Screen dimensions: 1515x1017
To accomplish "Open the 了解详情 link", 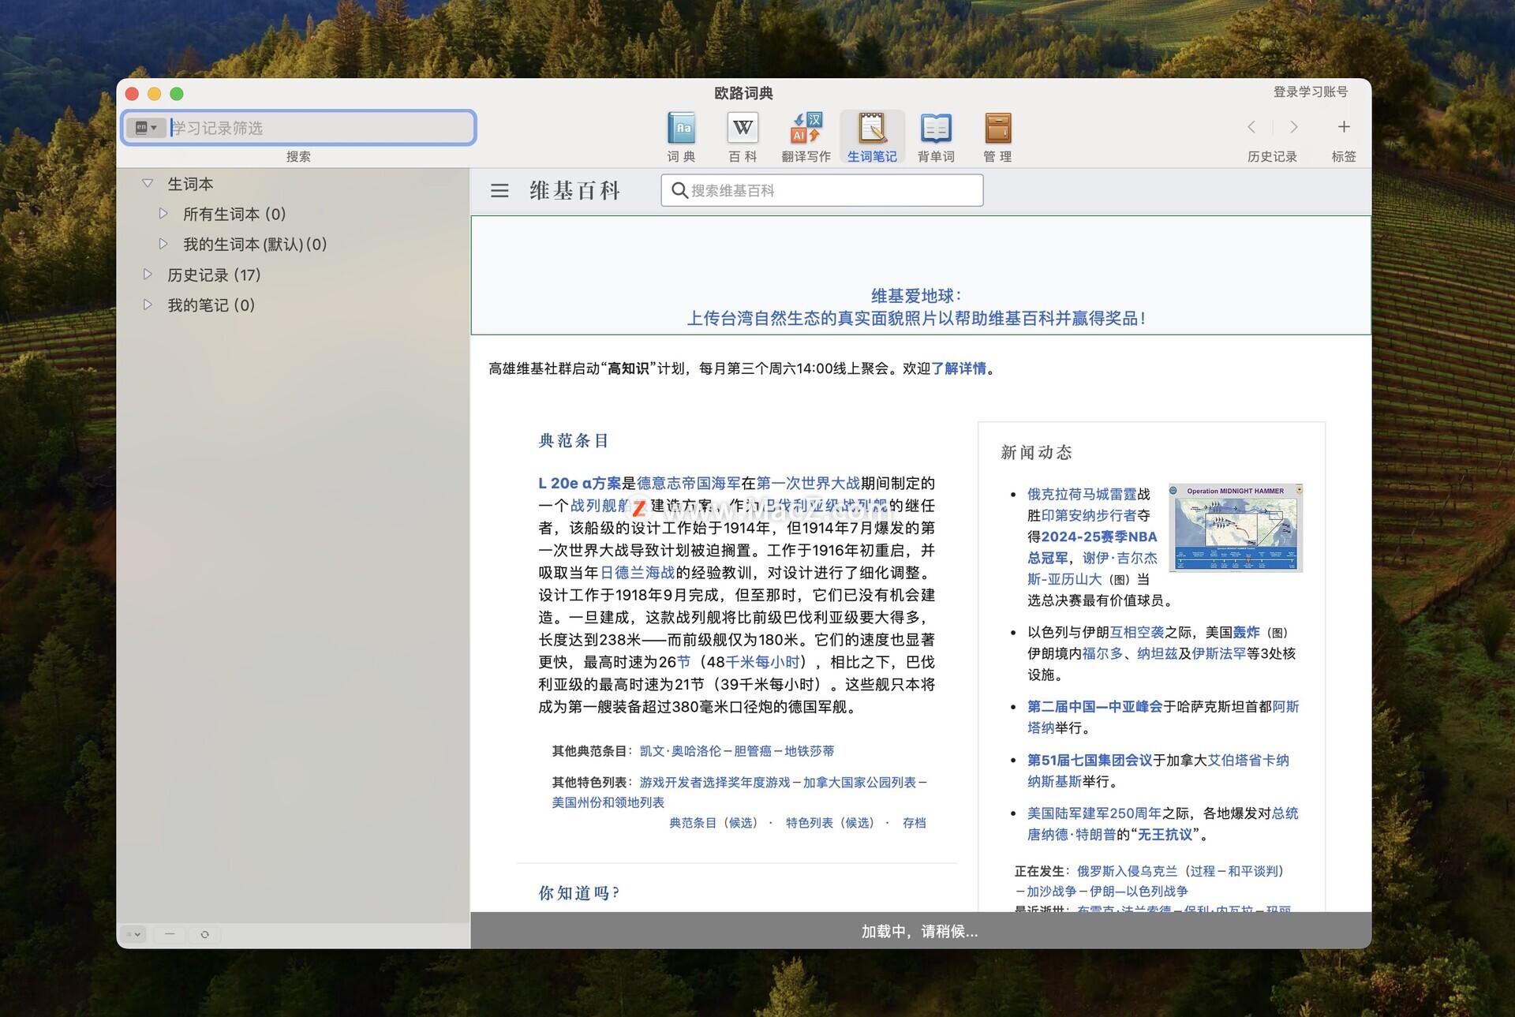I will point(959,368).
